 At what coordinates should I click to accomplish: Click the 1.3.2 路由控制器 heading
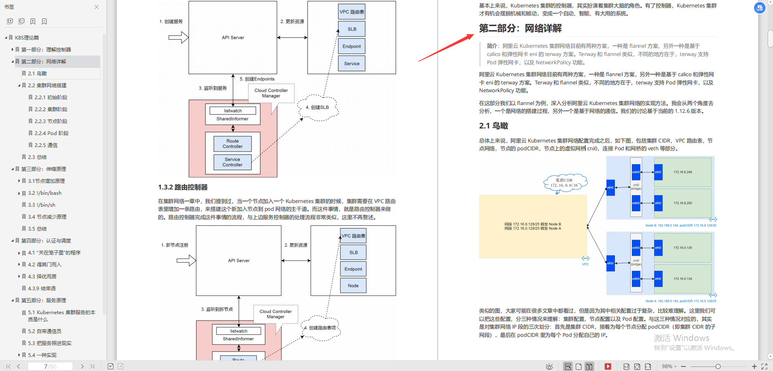tap(183, 187)
